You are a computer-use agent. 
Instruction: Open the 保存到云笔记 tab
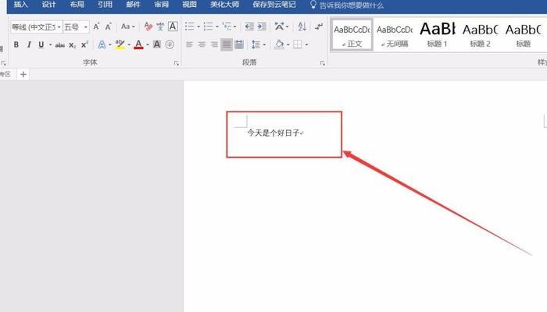click(274, 5)
